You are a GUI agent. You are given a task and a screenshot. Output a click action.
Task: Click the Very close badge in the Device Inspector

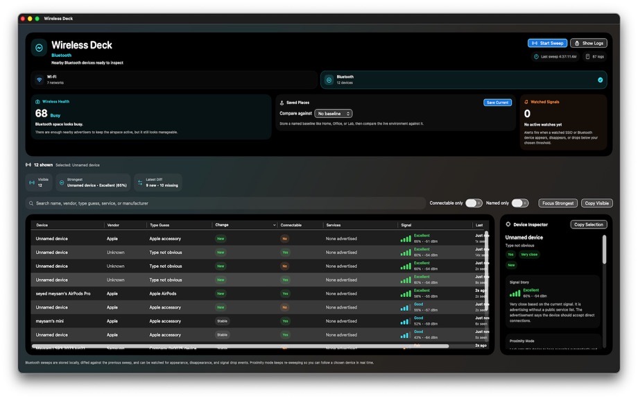pos(529,255)
